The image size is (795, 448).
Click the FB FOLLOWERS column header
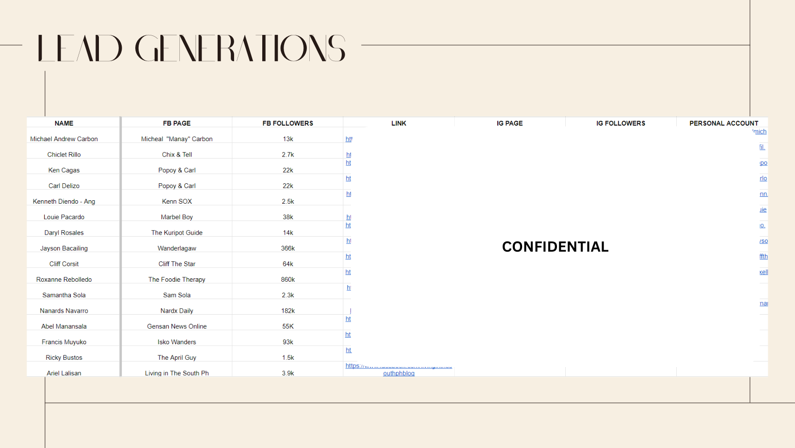(x=287, y=123)
